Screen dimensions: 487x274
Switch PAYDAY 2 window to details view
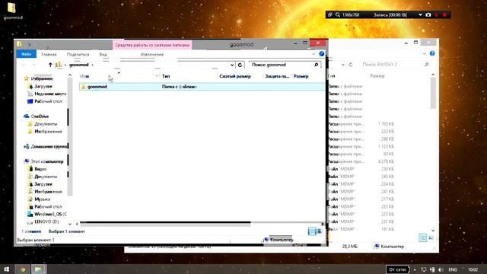click(x=423, y=237)
